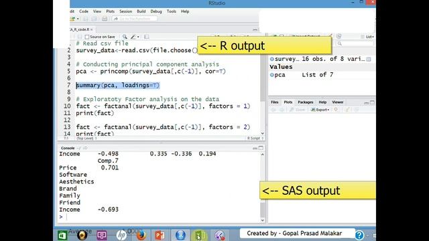
Task: Click the compile notebook icon in editor toolbar
Action: coord(147,37)
